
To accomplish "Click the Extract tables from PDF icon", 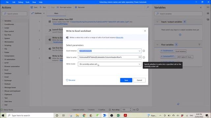I will (x=50, y=21).
